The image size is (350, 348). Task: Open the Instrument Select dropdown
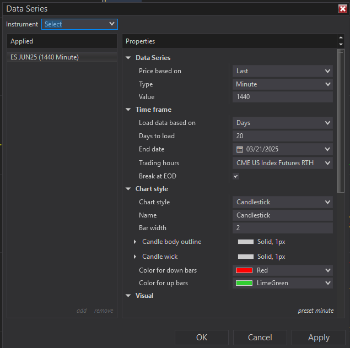point(79,24)
